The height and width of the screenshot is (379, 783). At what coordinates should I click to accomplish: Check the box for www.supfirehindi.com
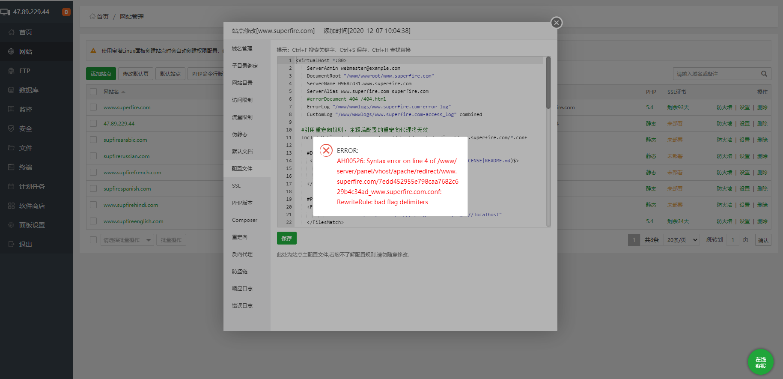tap(93, 205)
